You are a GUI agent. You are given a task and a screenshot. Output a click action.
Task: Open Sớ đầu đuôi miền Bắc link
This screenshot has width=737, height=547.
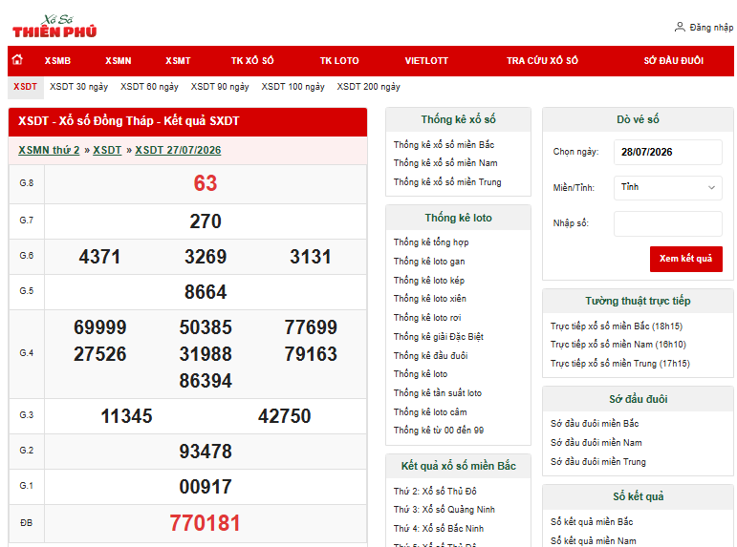coord(595,424)
